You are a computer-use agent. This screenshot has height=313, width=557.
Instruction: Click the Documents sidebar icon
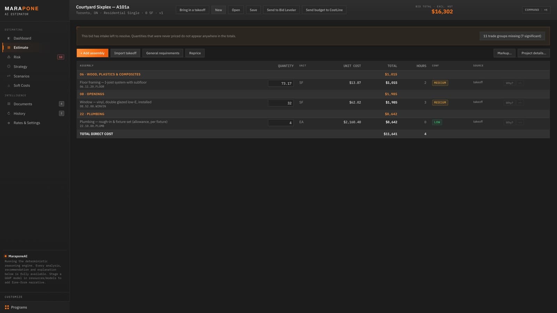(9, 104)
